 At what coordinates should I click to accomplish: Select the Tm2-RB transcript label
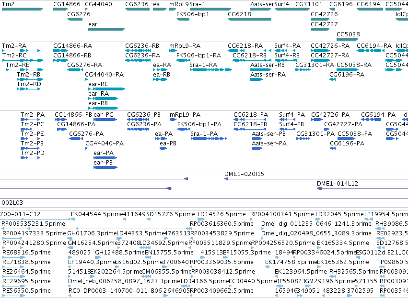point(29,75)
